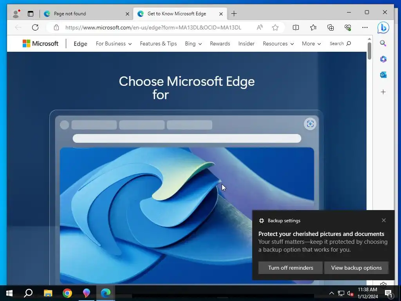Expand the For Business menu
The image size is (401, 301).
point(114,44)
